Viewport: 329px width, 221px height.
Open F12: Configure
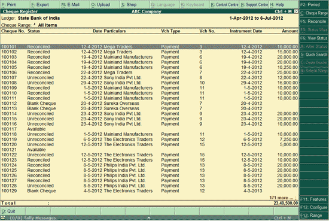click(x=313, y=207)
